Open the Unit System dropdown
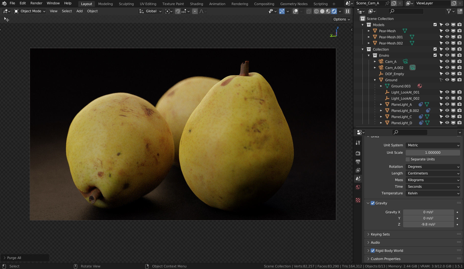This screenshot has height=269, width=464. tap(433, 145)
